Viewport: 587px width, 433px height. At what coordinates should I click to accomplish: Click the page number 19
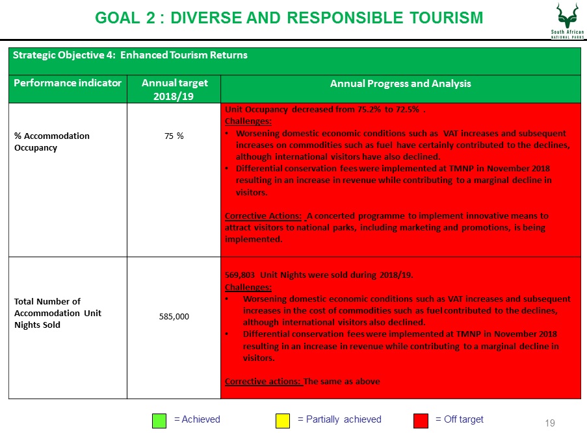(550, 423)
